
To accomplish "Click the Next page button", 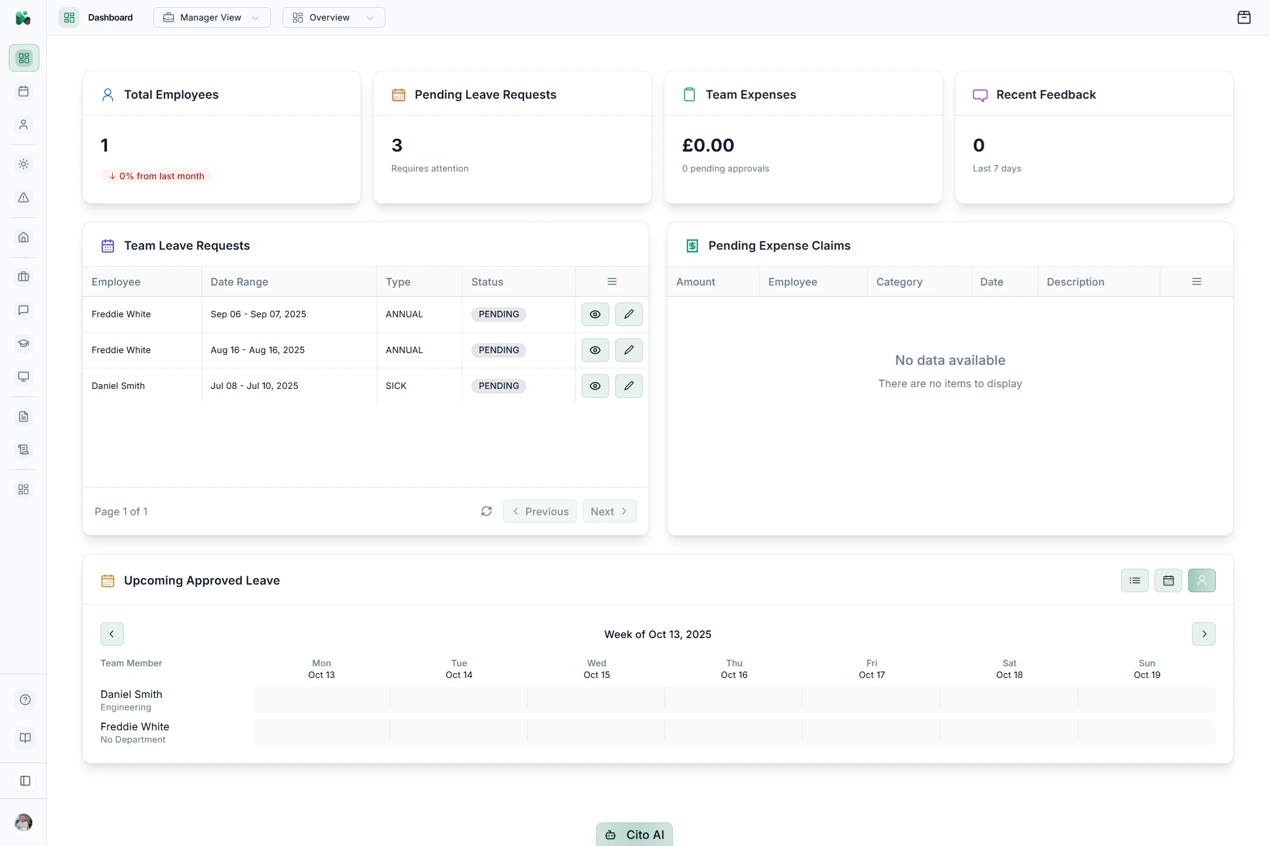I will (609, 511).
